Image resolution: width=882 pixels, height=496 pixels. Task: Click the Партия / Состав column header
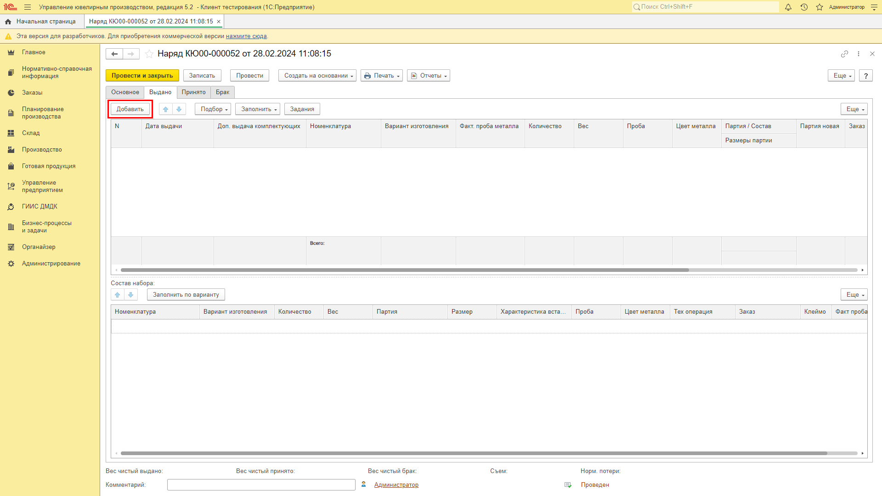coord(759,126)
